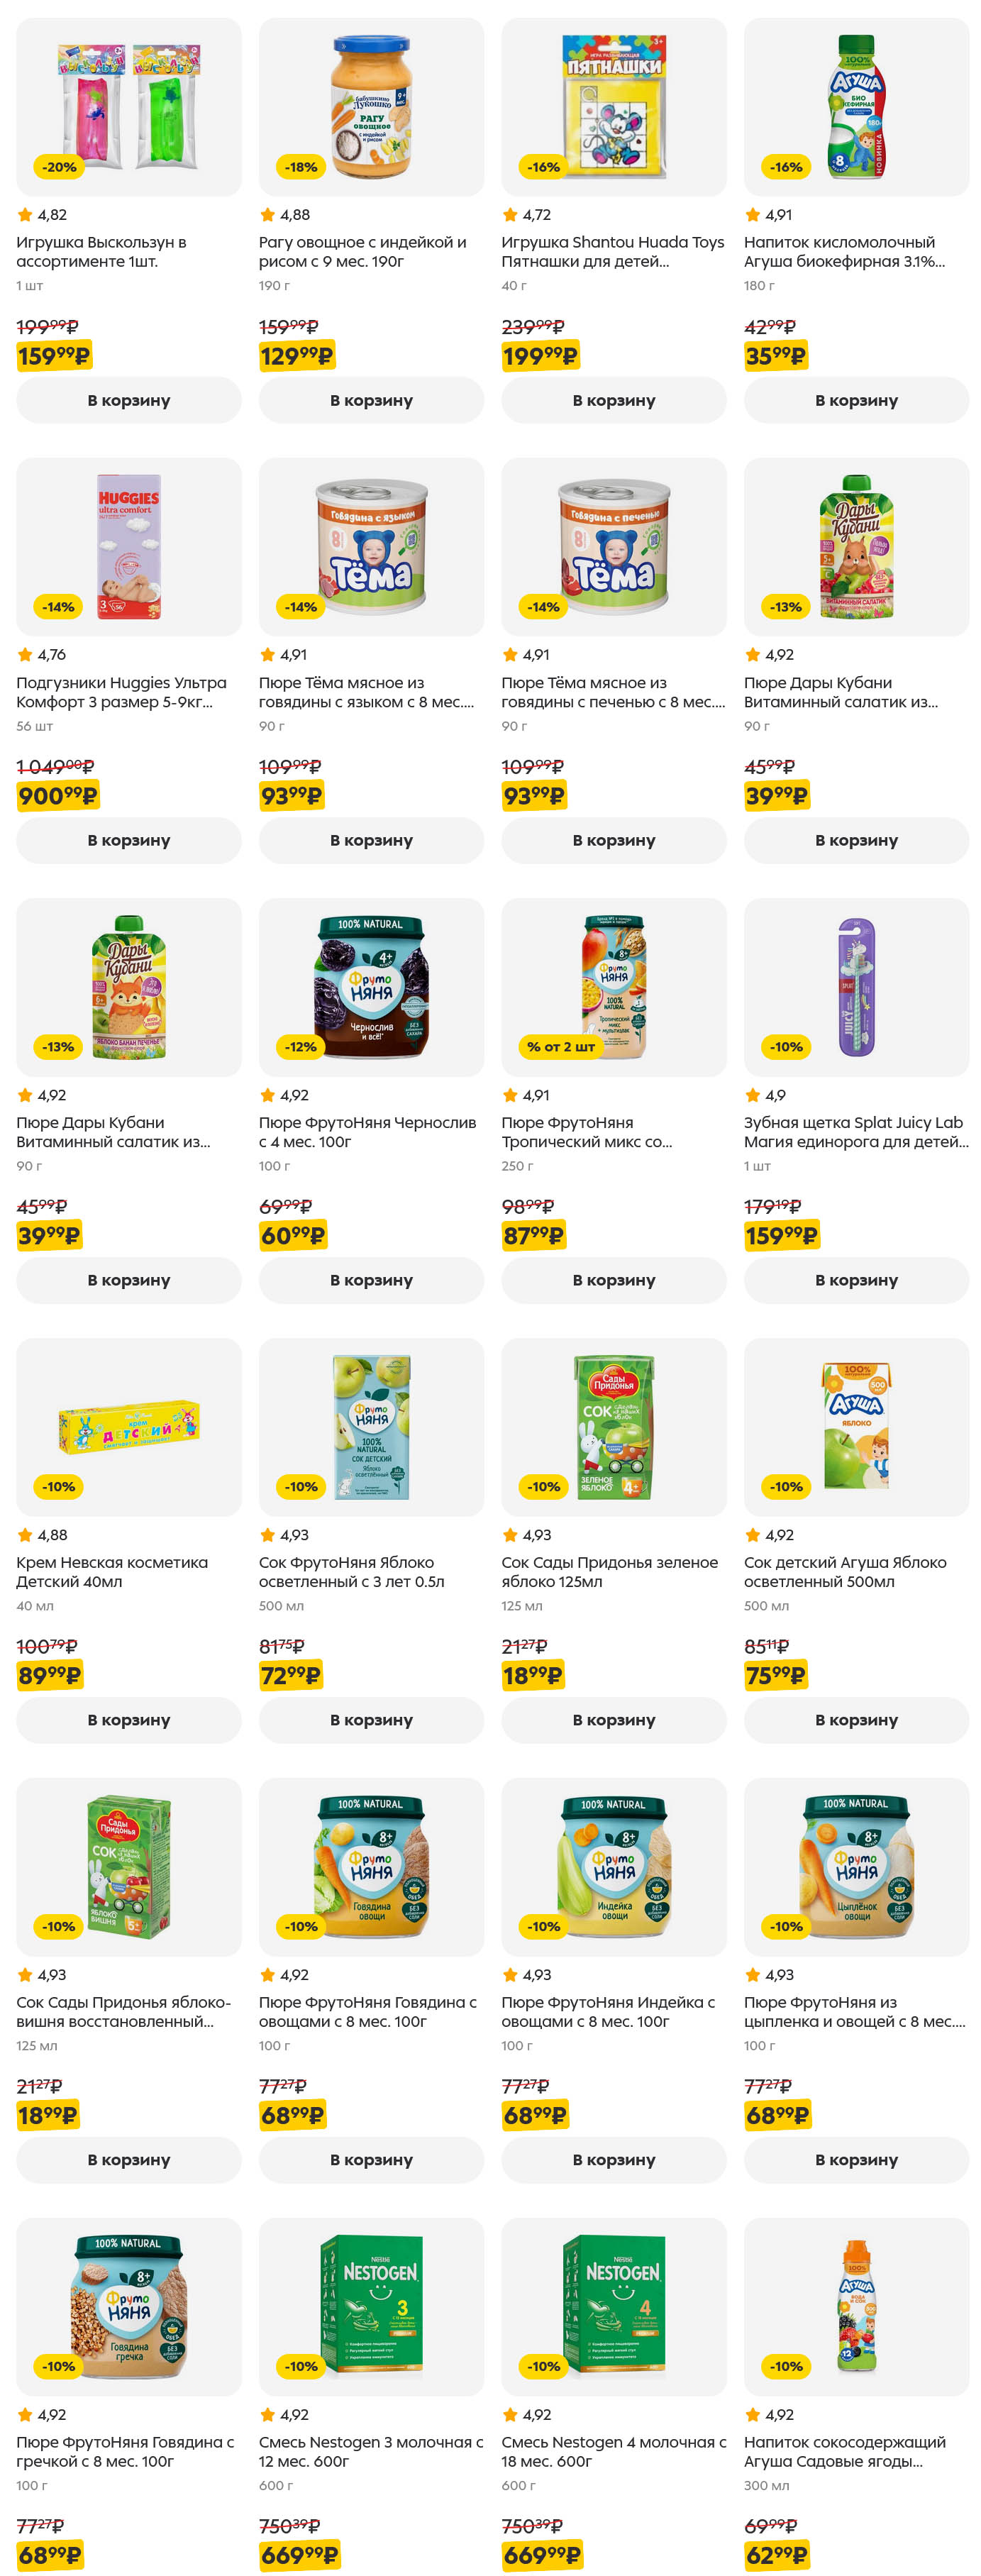This screenshot has width=981, height=2576.
Task: Open Смесь Nestogen 4 молочная title link
Action: pyautogui.click(x=613, y=2451)
